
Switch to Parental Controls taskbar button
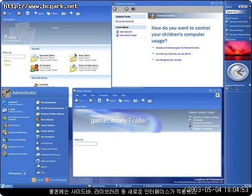tap(152, 186)
